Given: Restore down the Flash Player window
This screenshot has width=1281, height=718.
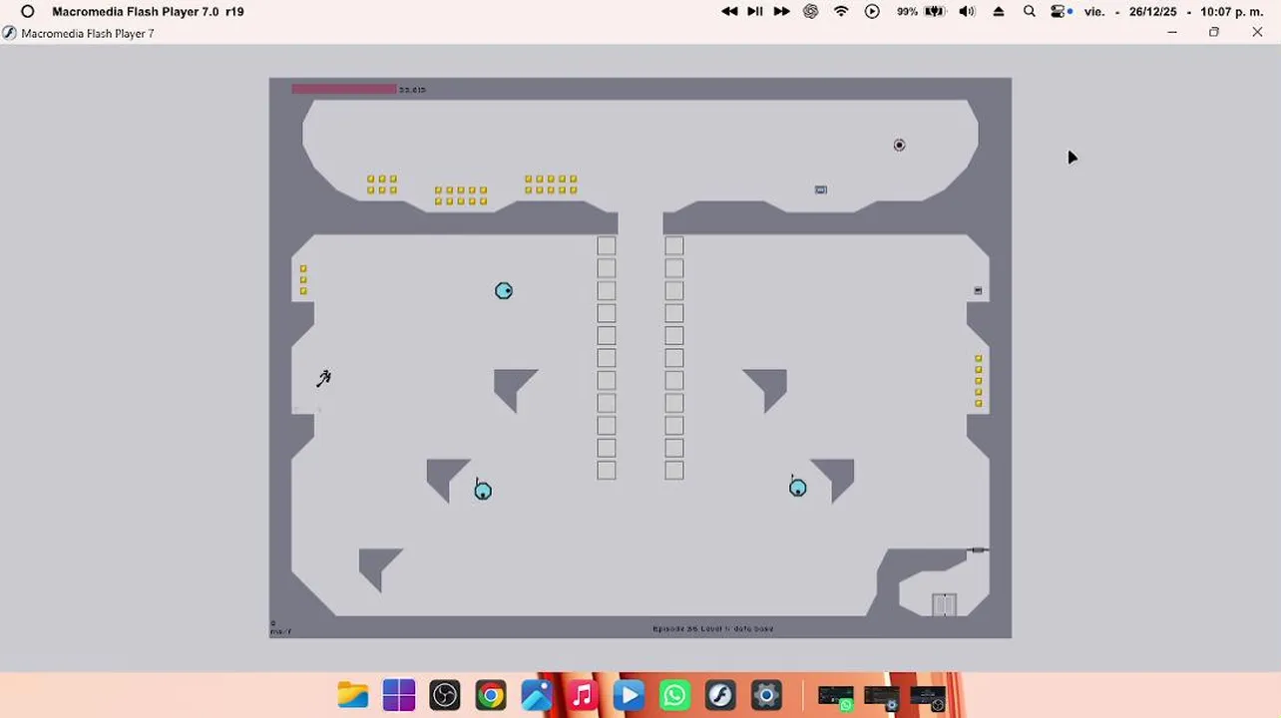Looking at the screenshot, I should (1214, 33).
